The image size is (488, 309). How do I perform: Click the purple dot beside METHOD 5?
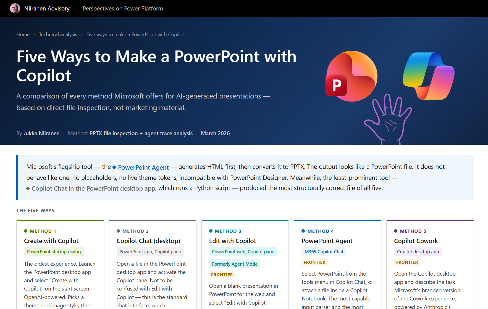point(395,231)
